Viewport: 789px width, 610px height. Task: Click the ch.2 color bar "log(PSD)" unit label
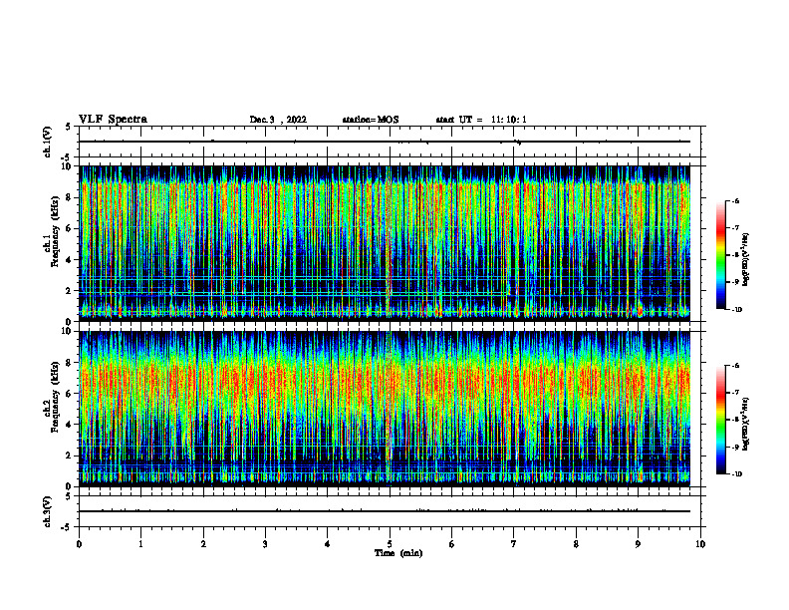[747, 424]
